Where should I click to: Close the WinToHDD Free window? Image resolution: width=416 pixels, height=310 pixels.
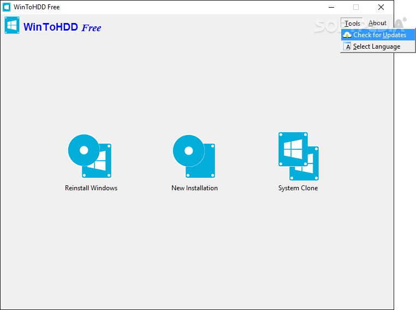pos(381,7)
